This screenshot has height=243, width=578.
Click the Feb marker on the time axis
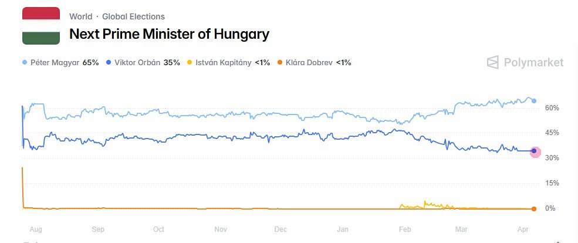coord(404,230)
